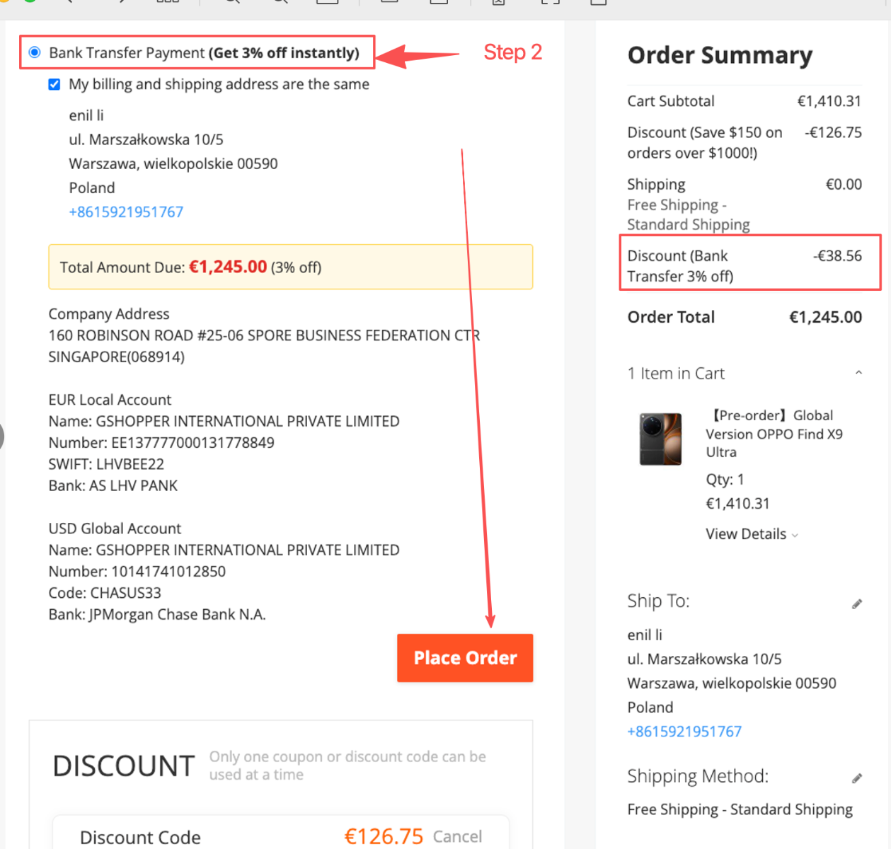Screen dimensions: 891x849
Task: Click the SWIFT code LHVBEE22
Action: [130, 464]
